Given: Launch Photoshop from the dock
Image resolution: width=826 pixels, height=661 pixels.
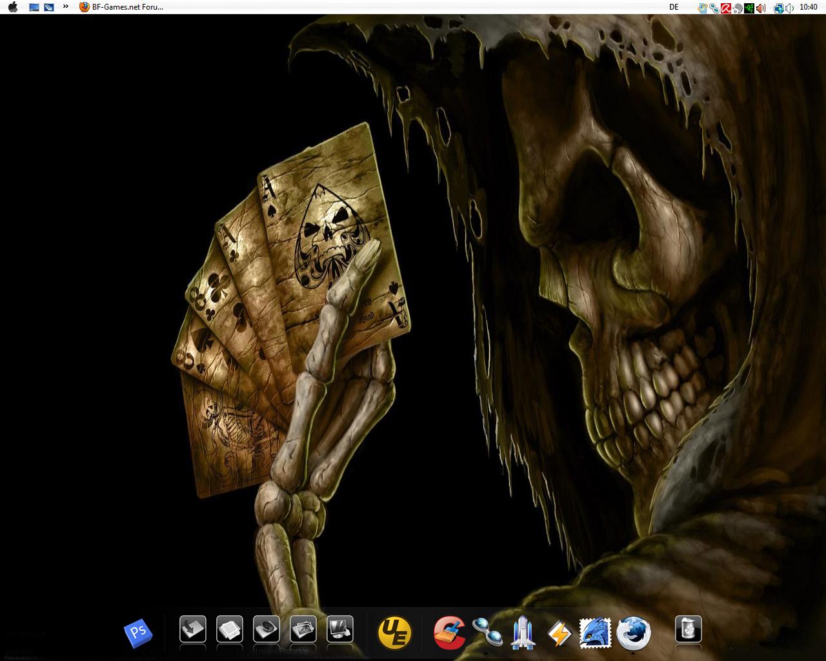Looking at the screenshot, I should [x=138, y=633].
